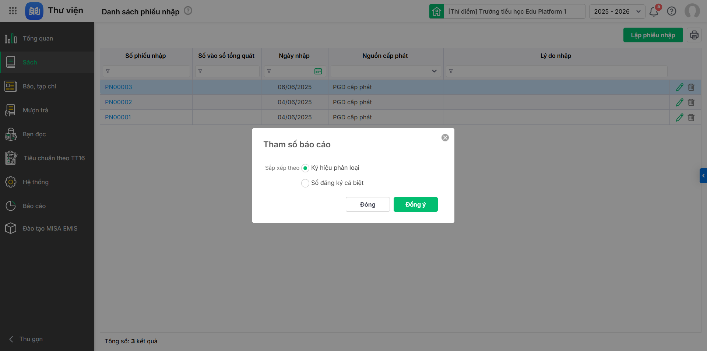This screenshot has width=707, height=351.
Task: Expand the Nguồn cấp phát filter dropdown
Action: point(434,71)
